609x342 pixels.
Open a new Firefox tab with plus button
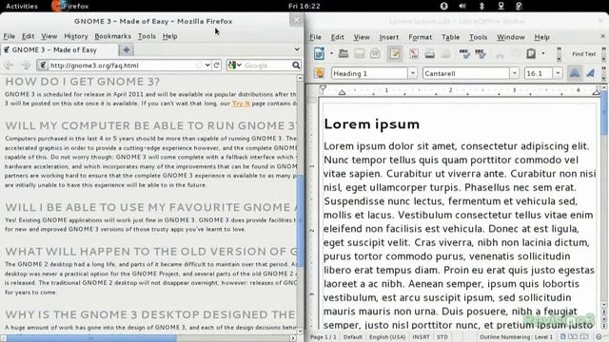coord(127,49)
